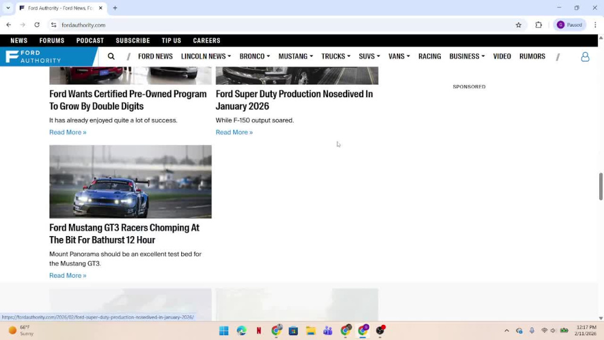604x340 pixels.
Task: Open the Forums link in top bar
Action: (51, 40)
